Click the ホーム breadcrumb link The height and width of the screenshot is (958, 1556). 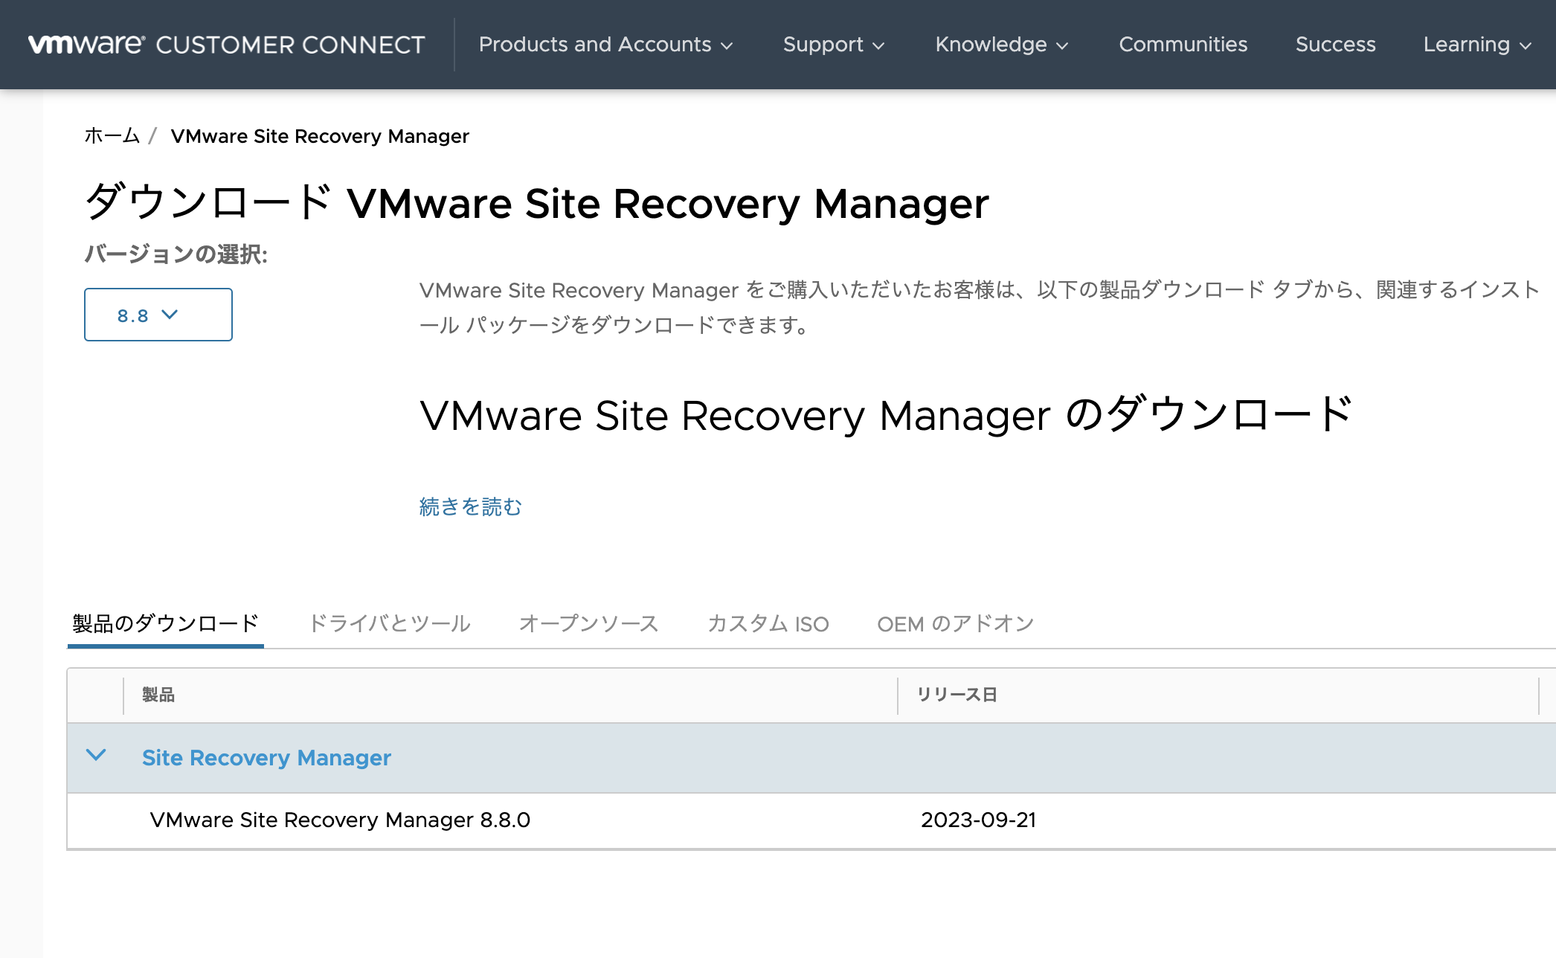tap(112, 136)
